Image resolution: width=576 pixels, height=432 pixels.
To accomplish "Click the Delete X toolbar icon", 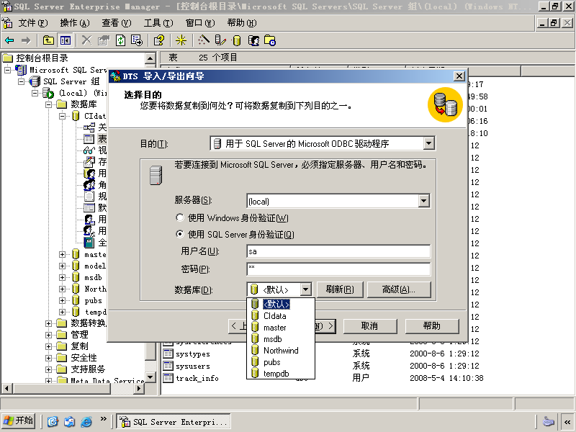I will click(x=86, y=40).
